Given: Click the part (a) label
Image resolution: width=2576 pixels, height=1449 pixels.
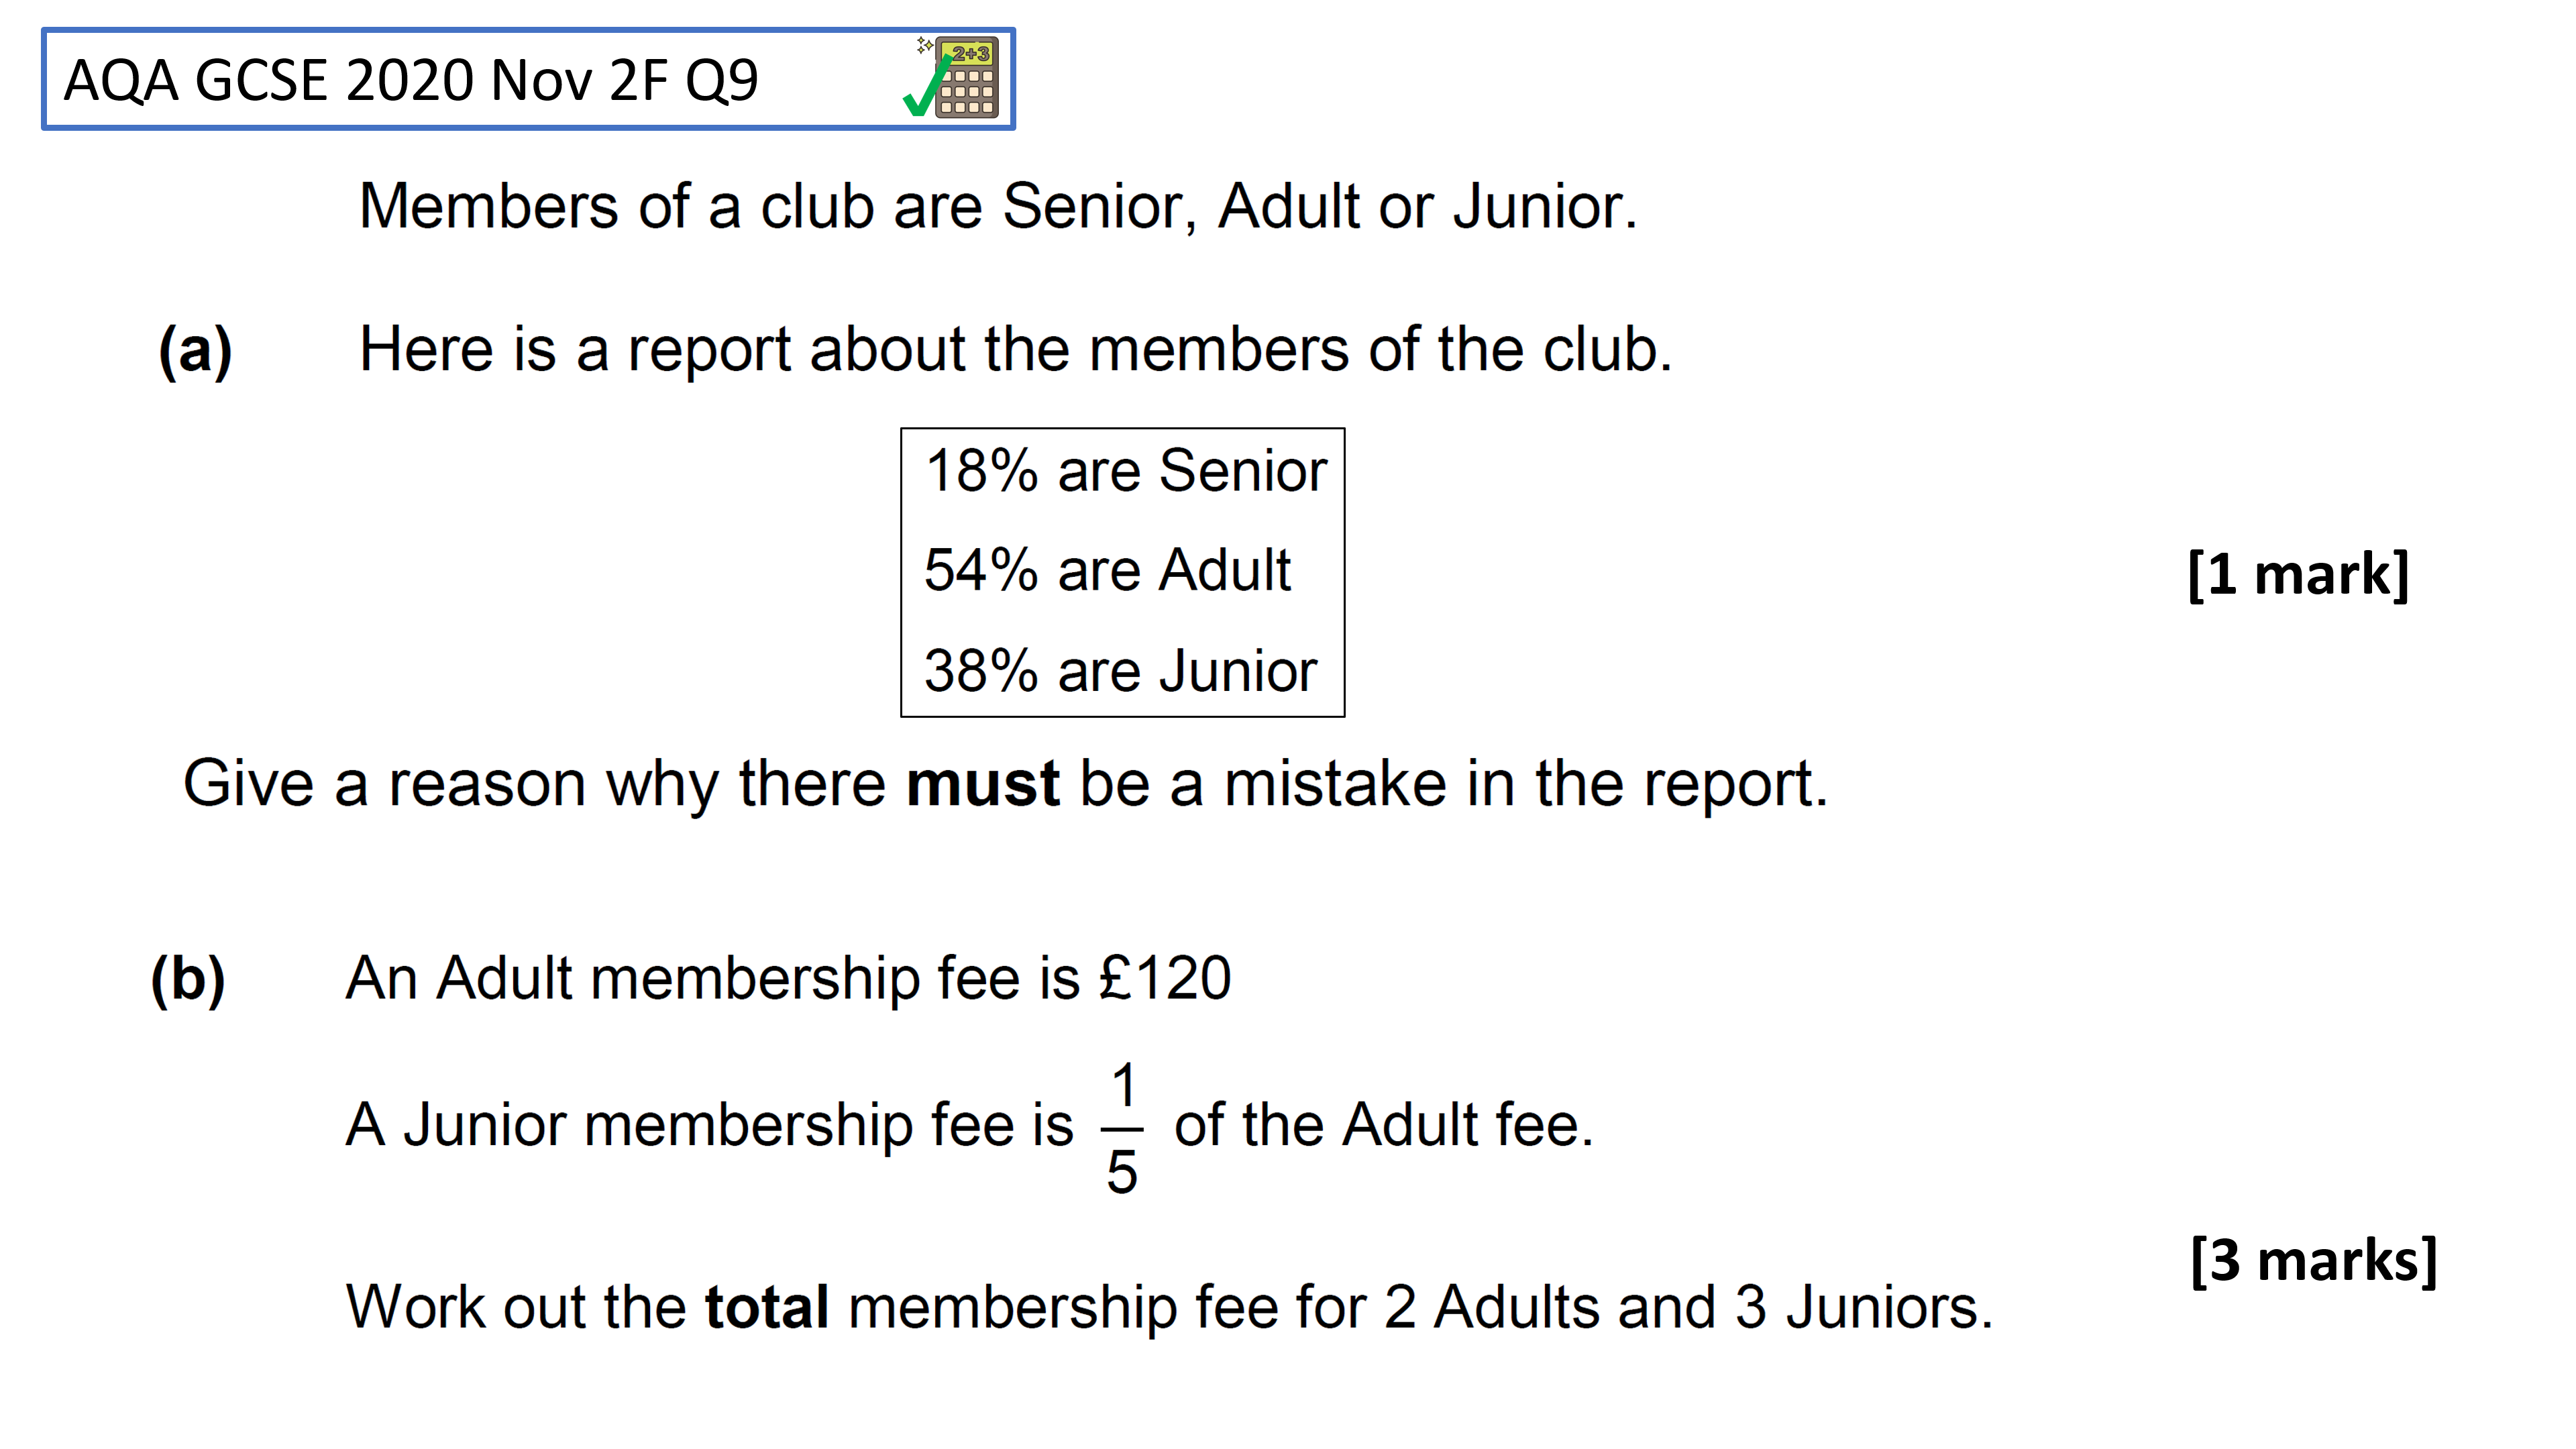Looking at the screenshot, I should pos(196,351).
